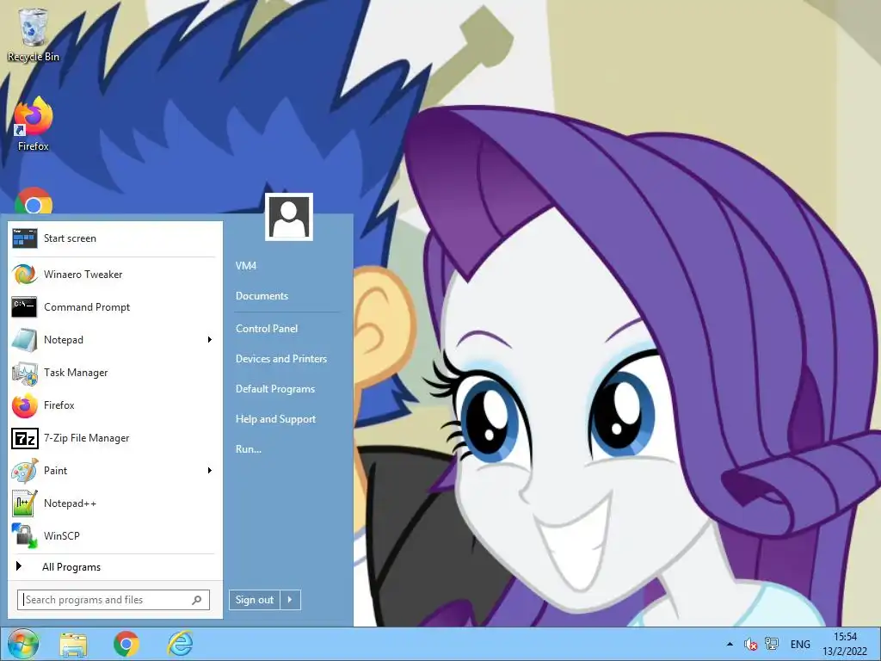Open the Run... dialog
The width and height of the screenshot is (881, 661).
[x=249, y=449]
